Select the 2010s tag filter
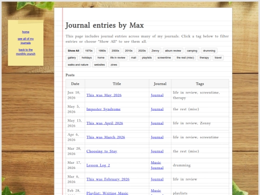260x195 pixels. pyautogui.click(x=129, y=51)
